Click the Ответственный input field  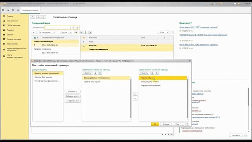pyautogui.click(x=57, y=28)
